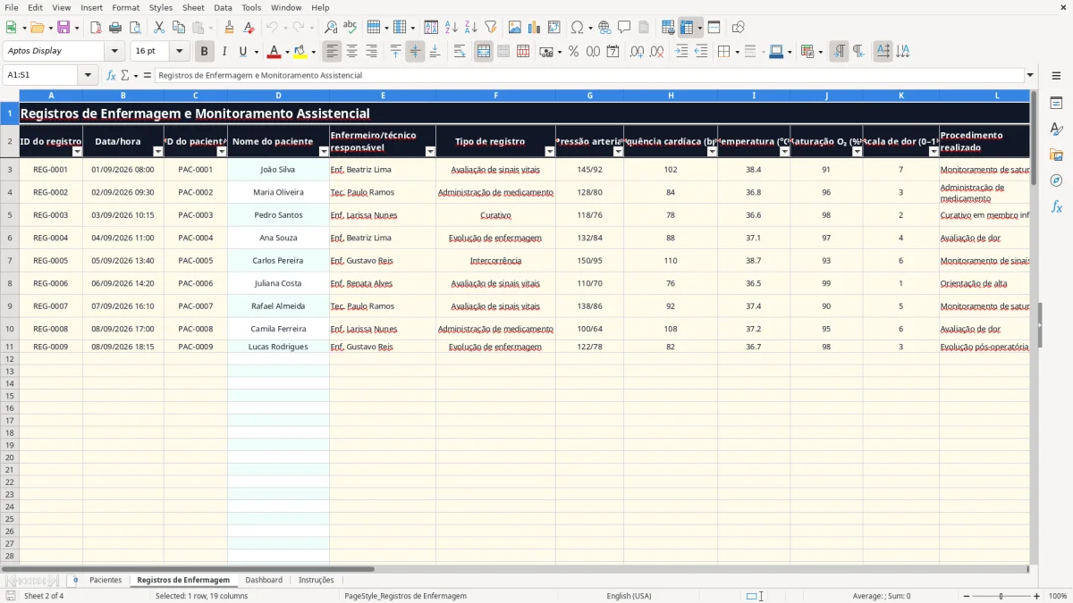Click the vertical scrollbar
1073x603 pixels.
point(1034,326)
